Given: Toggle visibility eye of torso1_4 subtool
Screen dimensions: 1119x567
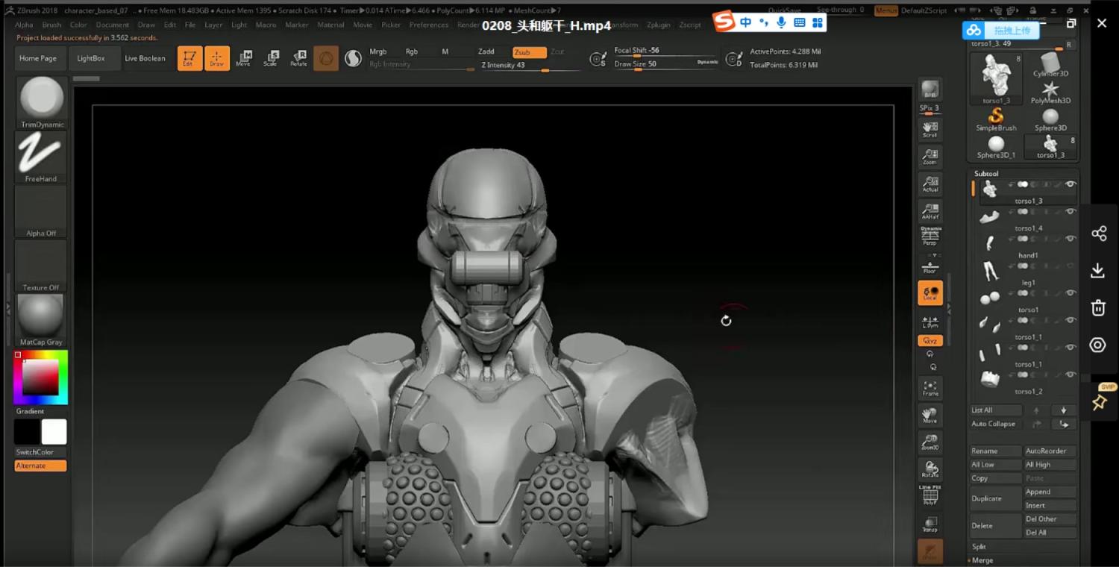Looking at the screenshot, I should (1071, 212).
